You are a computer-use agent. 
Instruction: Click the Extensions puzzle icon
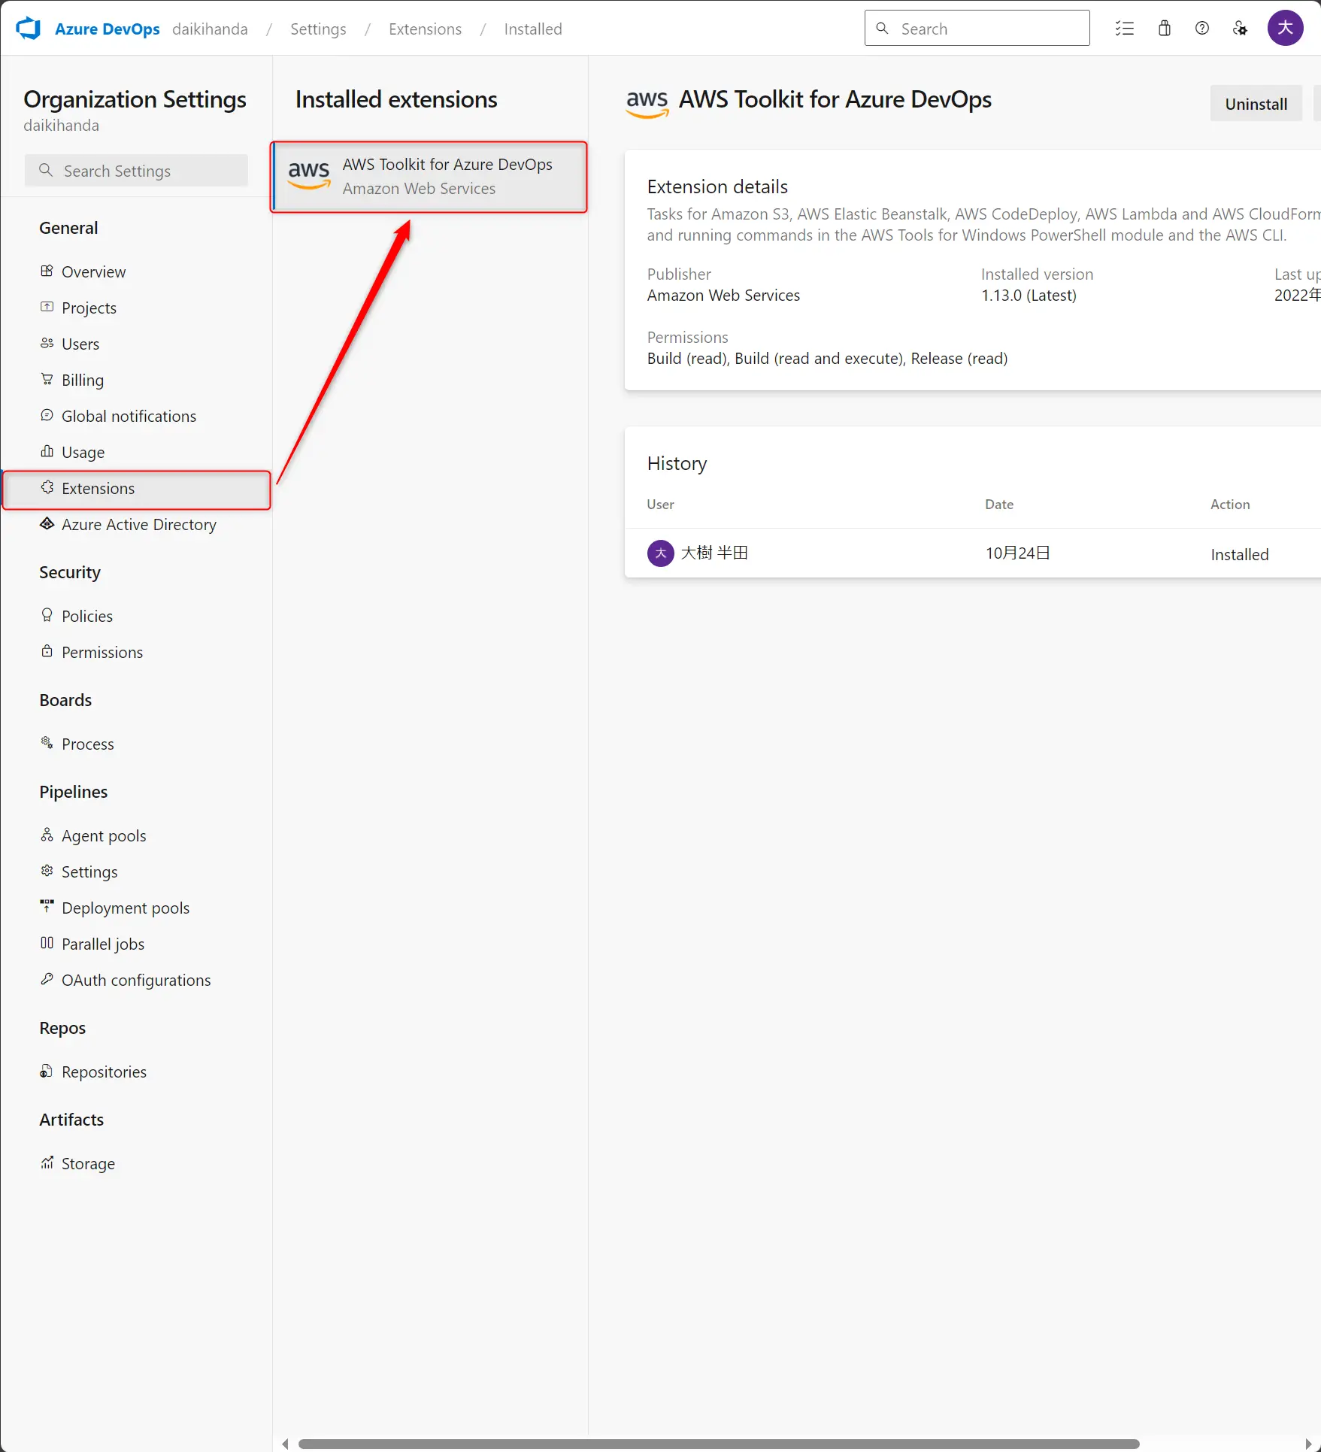pyautogui.click(x=47, y=487)
